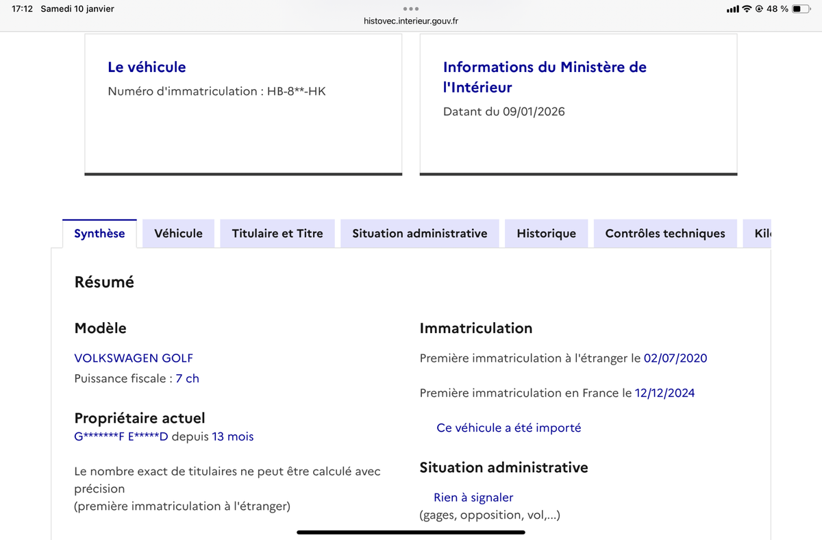Tap the three-dot multitasking icon
The image size is (822, 540).
click(411, 8)
